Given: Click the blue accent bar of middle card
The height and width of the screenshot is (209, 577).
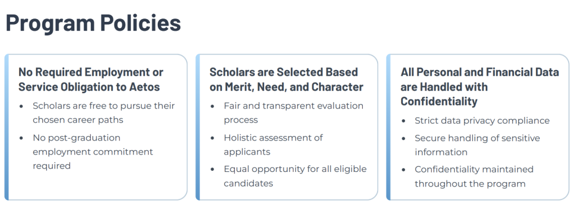Looking at the screenshot, I should (x=198, y=127).
